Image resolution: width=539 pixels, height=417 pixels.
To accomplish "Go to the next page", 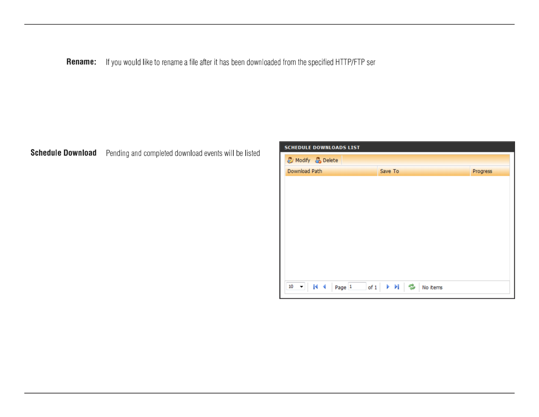I will [x=388, y=287].
